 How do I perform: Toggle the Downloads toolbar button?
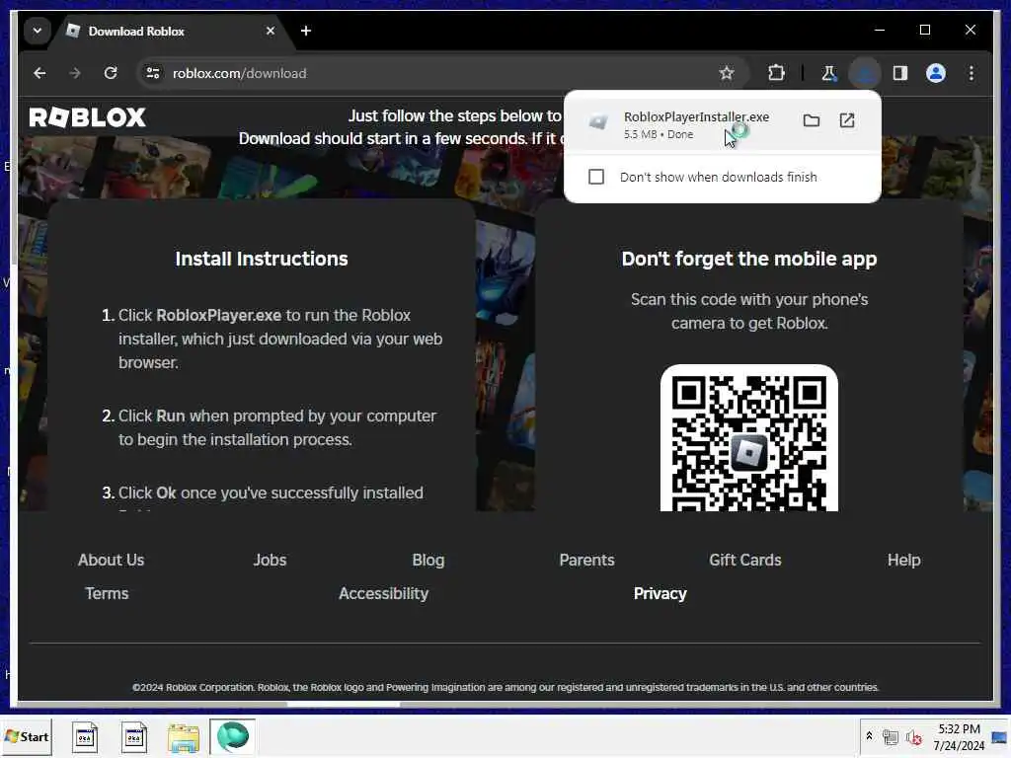click(x=865, y=73)
